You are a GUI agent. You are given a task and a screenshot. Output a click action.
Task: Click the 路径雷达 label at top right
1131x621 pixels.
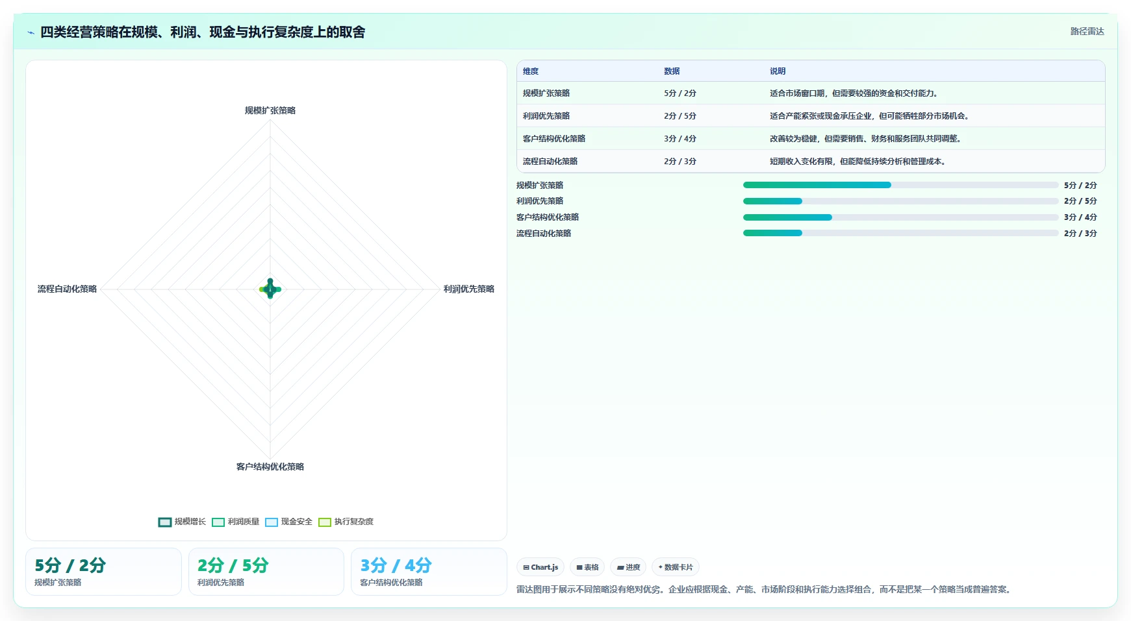coord(1087,31)
